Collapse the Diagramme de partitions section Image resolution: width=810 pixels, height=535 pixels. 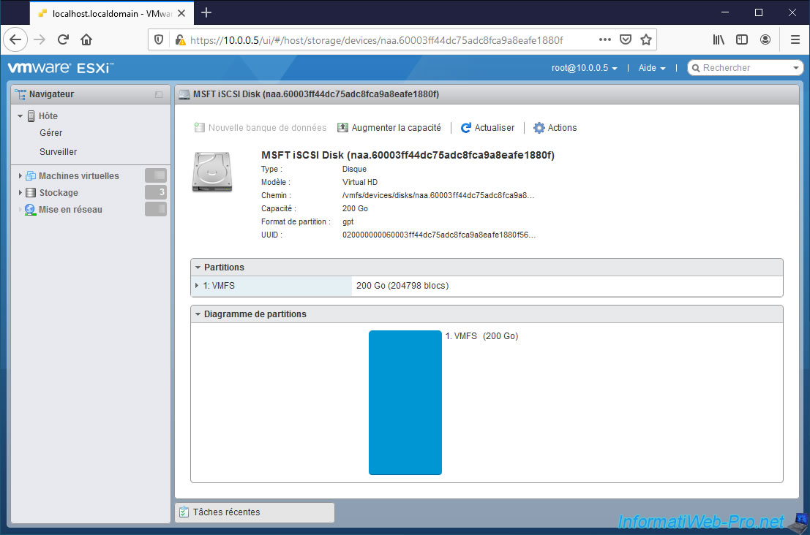[x=198, y=314]
